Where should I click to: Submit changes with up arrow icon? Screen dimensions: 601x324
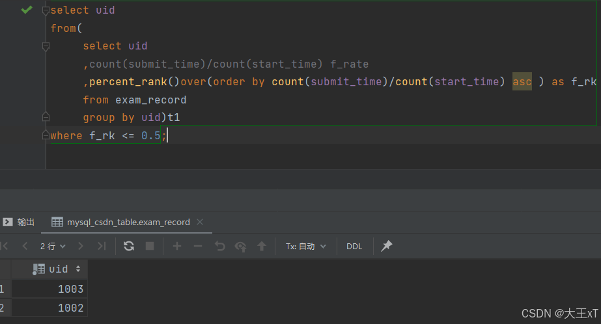click(x=262, y=246)
